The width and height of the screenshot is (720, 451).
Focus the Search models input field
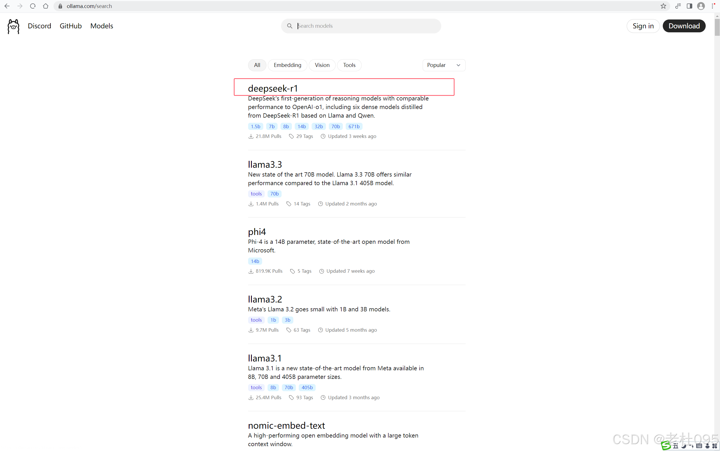click(367, 26)
